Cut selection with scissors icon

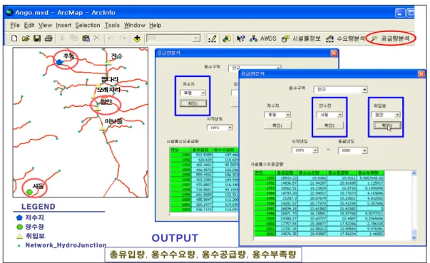pos(62,38)
